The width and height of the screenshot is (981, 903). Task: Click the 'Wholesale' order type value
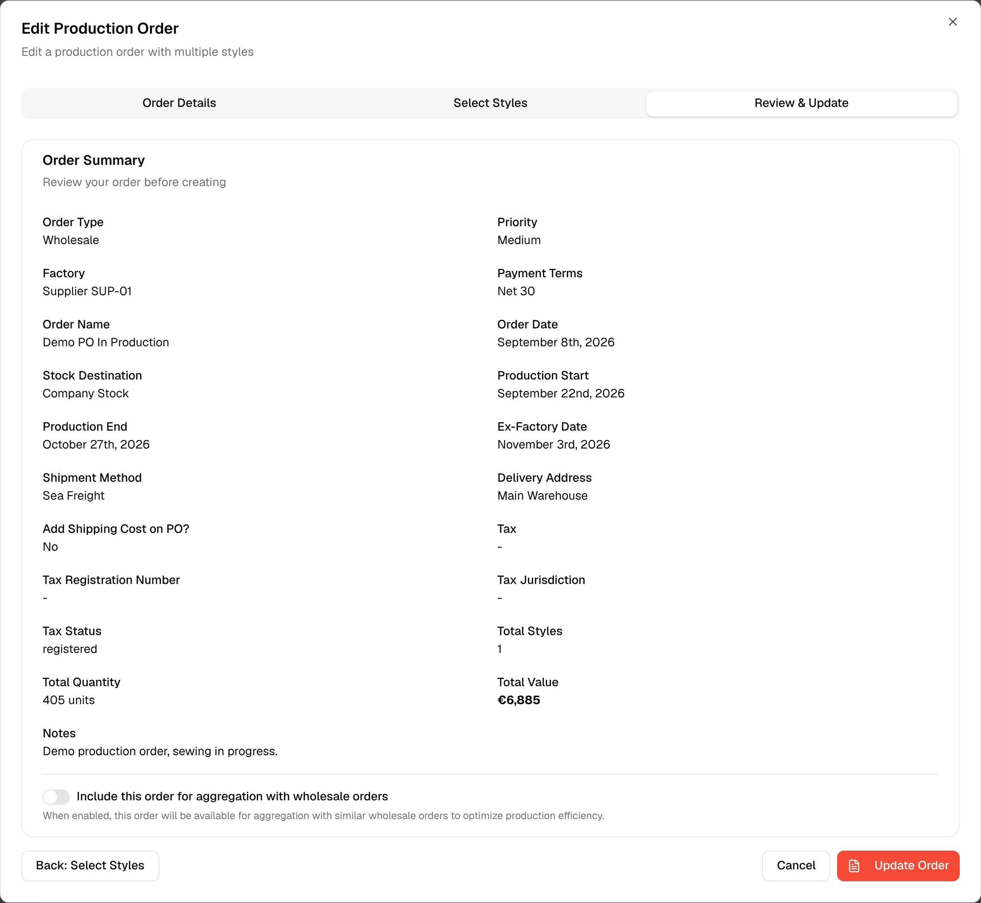(71, 240)
